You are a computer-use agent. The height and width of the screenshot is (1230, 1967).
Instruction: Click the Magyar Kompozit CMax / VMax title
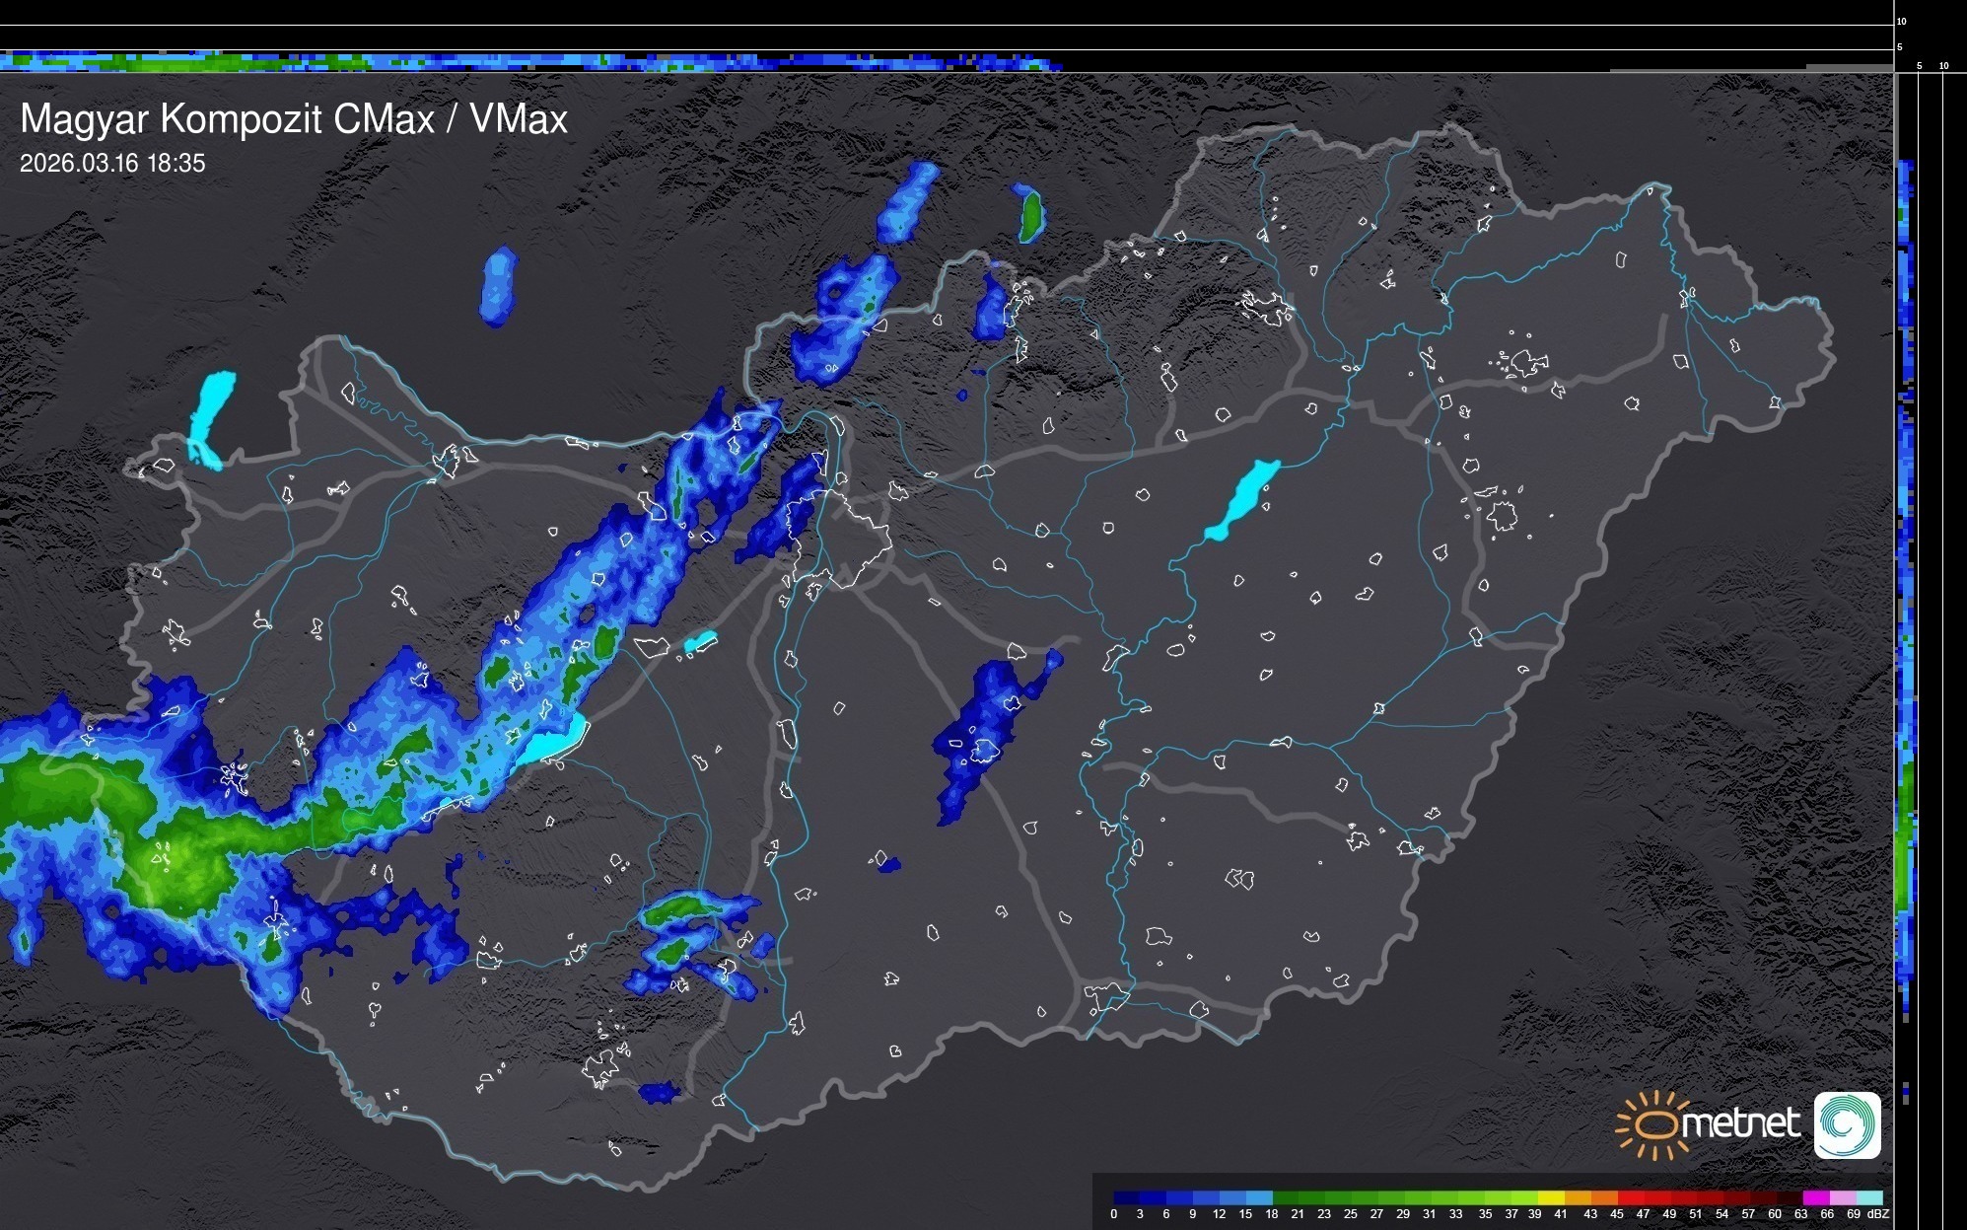294,119
